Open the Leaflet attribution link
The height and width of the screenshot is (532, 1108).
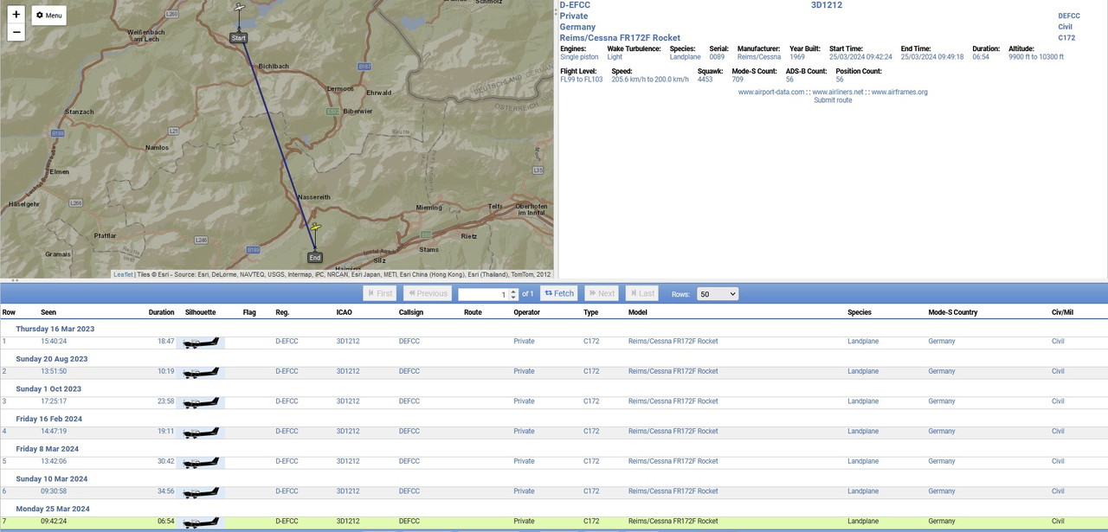123,274
